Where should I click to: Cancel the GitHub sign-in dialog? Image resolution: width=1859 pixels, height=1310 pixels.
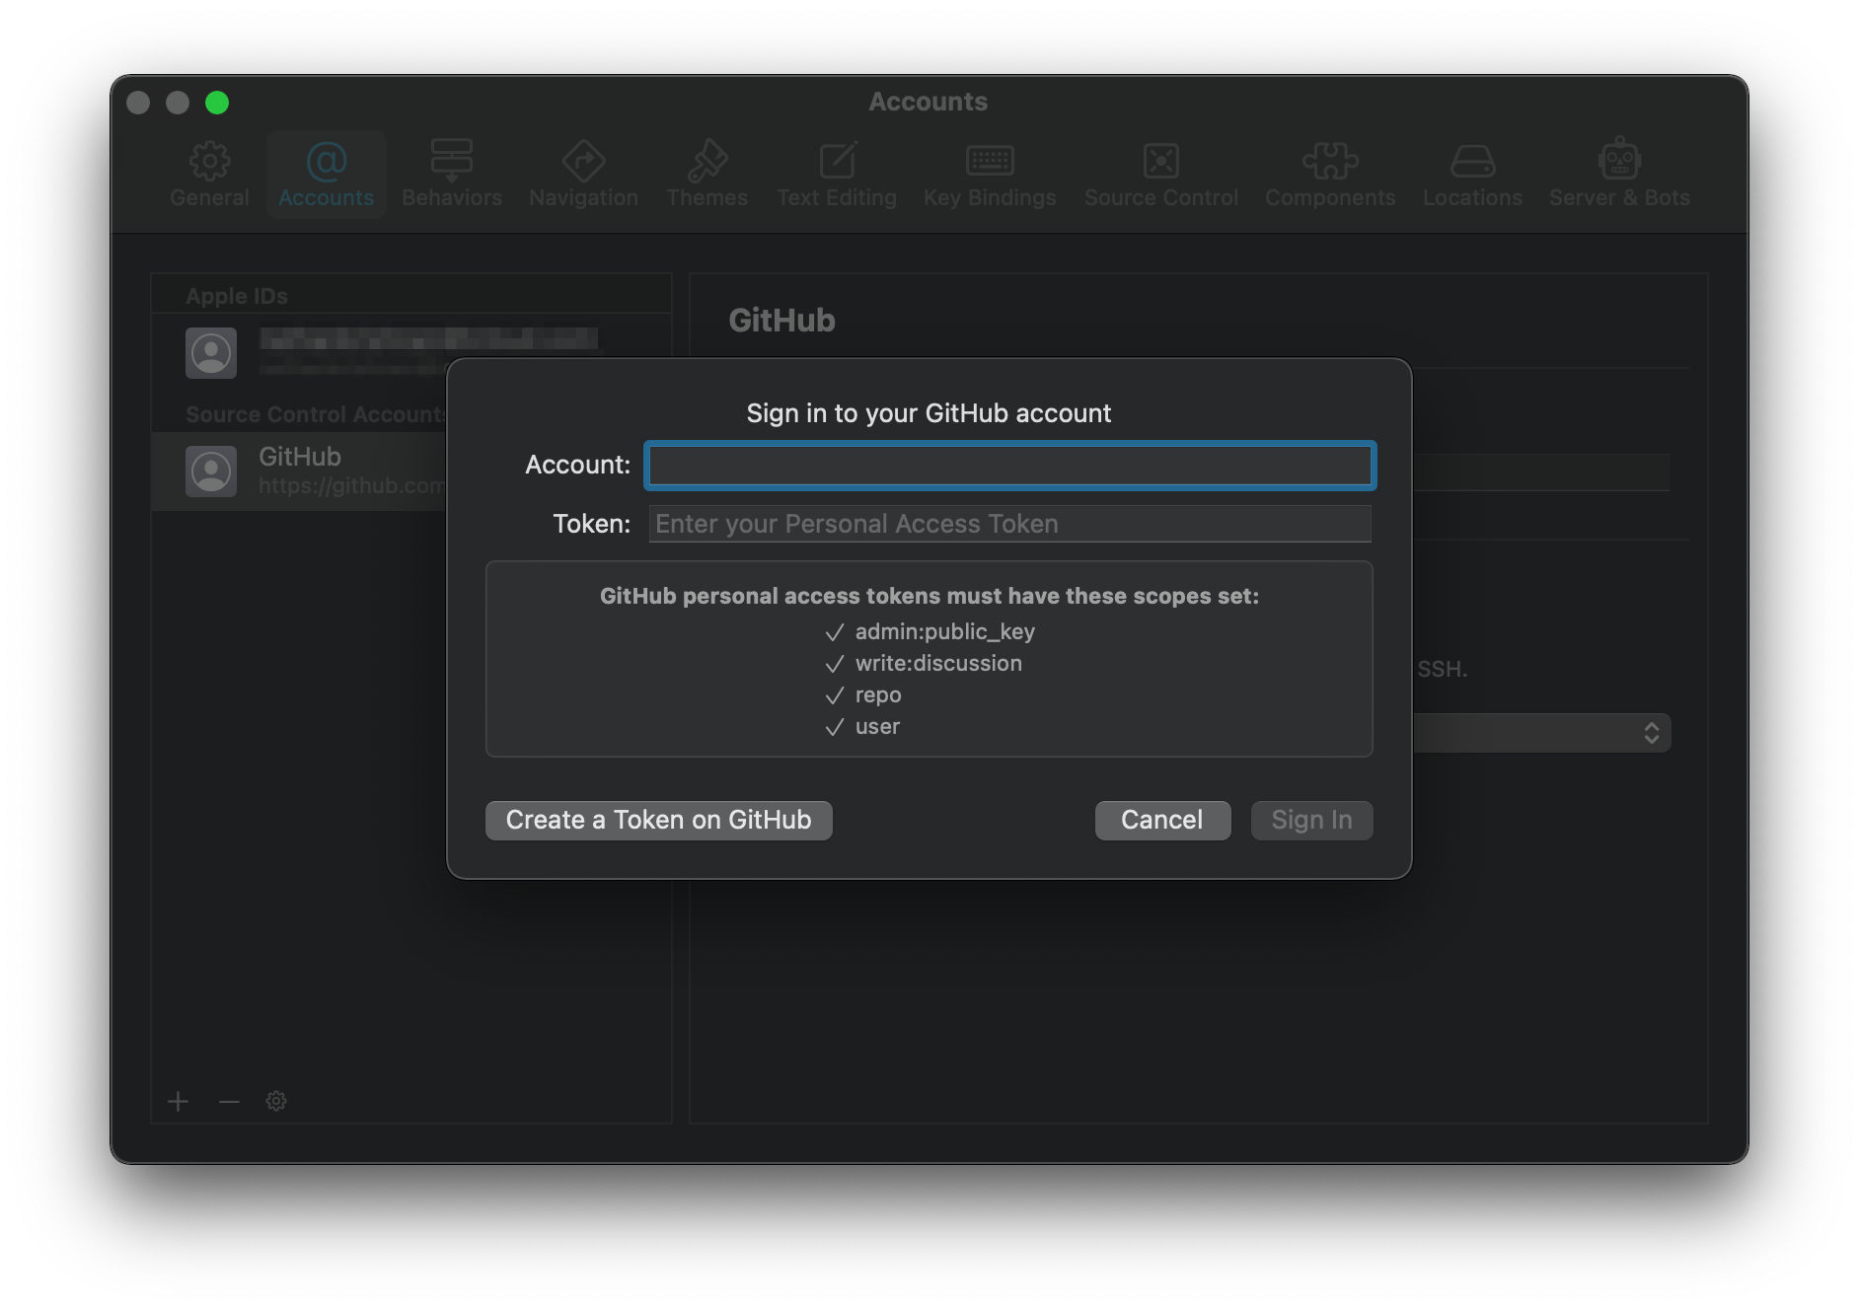pos(1162,820)
